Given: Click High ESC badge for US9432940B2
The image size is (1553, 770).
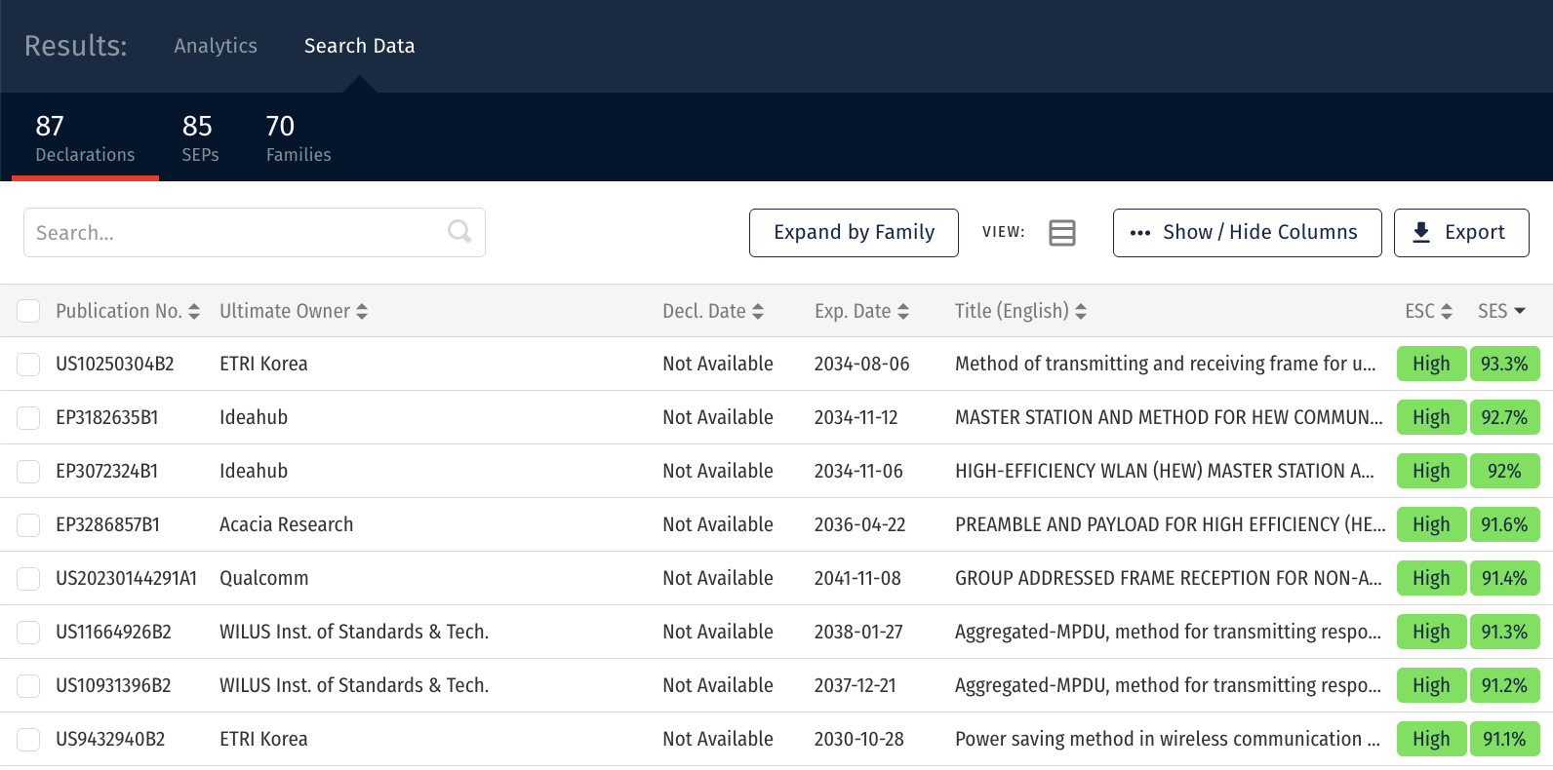Looking at the screenshot, I should pos(1431,739).
